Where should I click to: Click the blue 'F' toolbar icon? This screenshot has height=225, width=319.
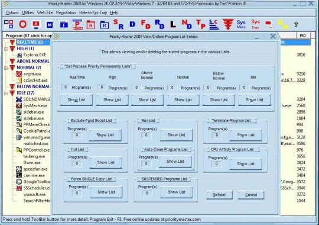pyautogui.click(x=64, y=25)
